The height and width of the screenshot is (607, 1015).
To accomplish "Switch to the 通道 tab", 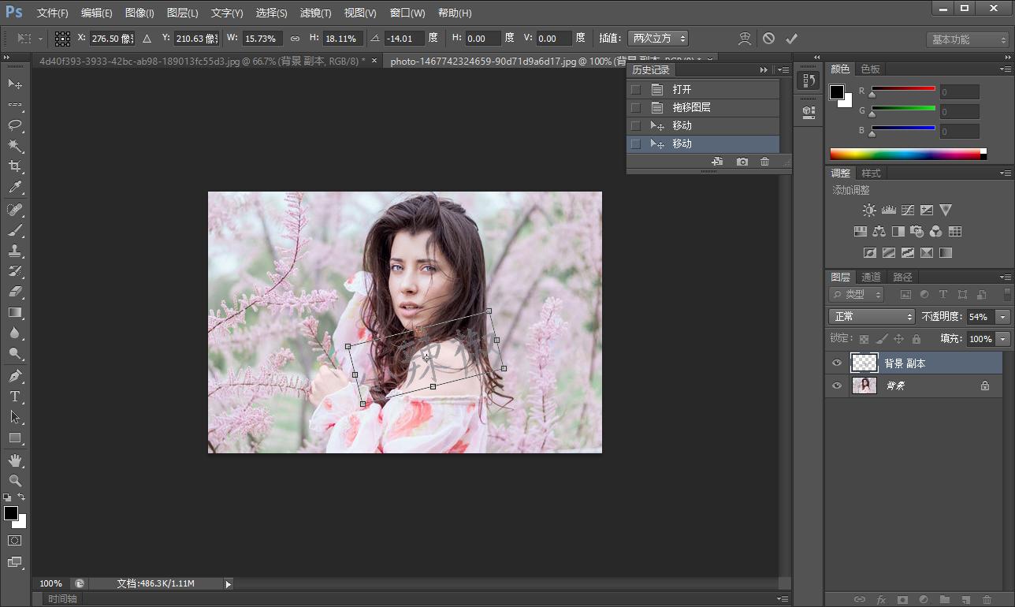I will pyautogui.click(x=871, y=277).
